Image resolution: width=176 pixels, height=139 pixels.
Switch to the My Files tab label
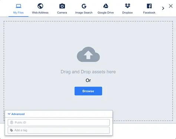(19, 13)
